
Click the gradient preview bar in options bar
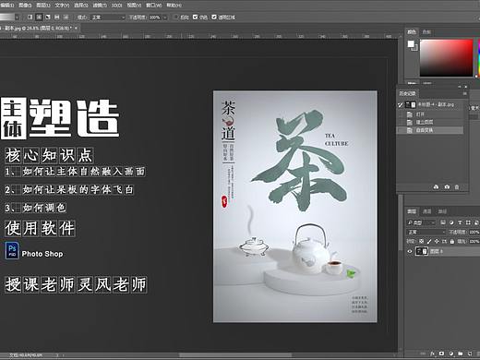coord(6,18)
